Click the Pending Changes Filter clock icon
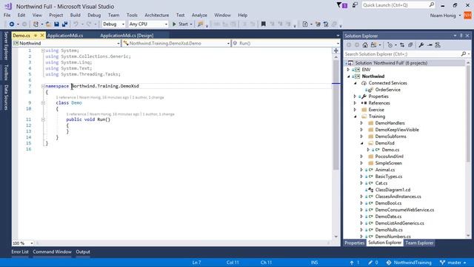Image resolution: width=474 pixels, height=267 pixels. (x=390, y=45)
